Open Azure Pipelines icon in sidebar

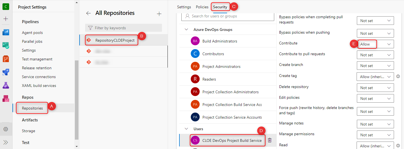click(x=6, y=72)
